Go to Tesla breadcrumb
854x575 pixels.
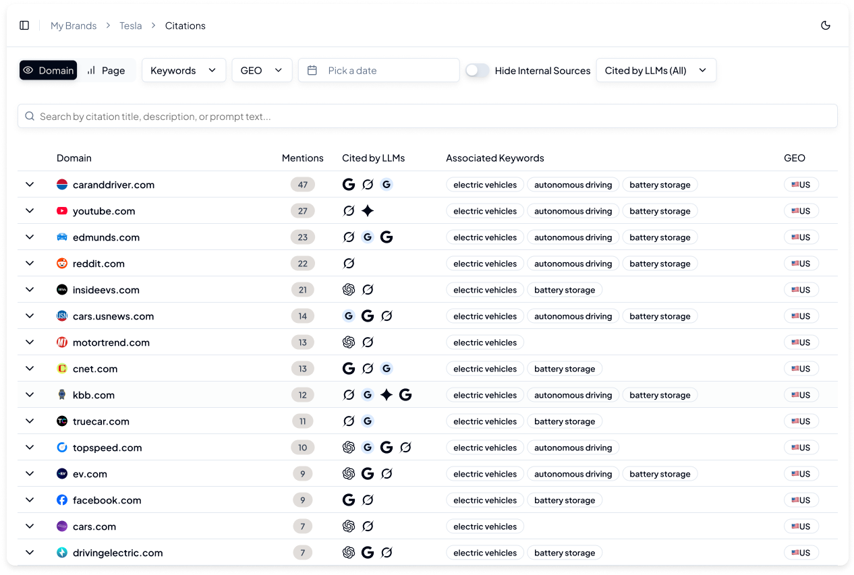[131, 26]
